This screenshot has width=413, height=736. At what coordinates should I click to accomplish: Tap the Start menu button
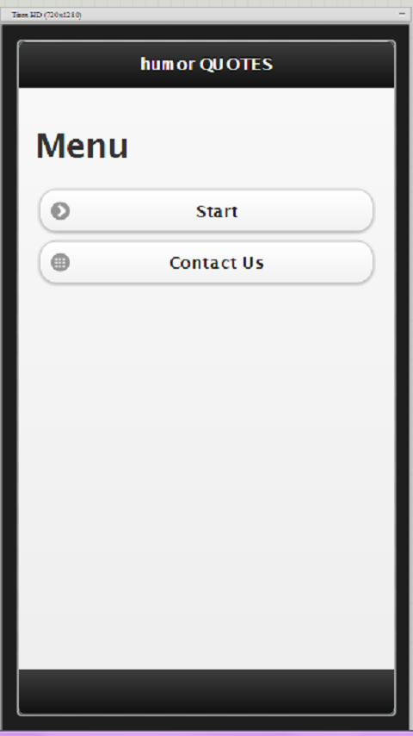pos(206,211)
